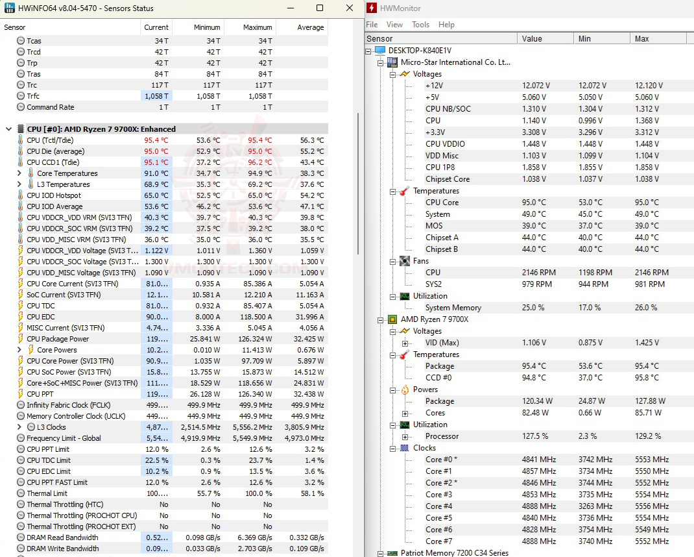
Task: Click the red thermometer icon for motherboard Temperatures
Action: pyautogui.click(x=404, y=191)
